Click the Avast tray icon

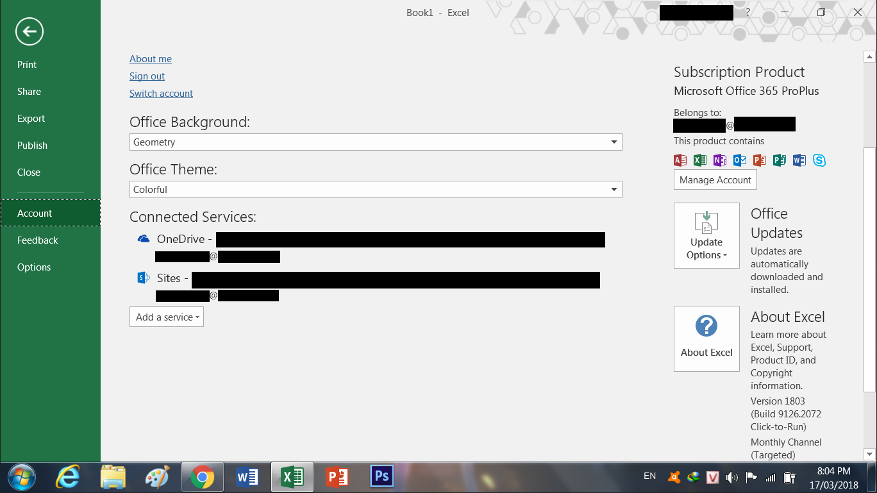[674, 477]
